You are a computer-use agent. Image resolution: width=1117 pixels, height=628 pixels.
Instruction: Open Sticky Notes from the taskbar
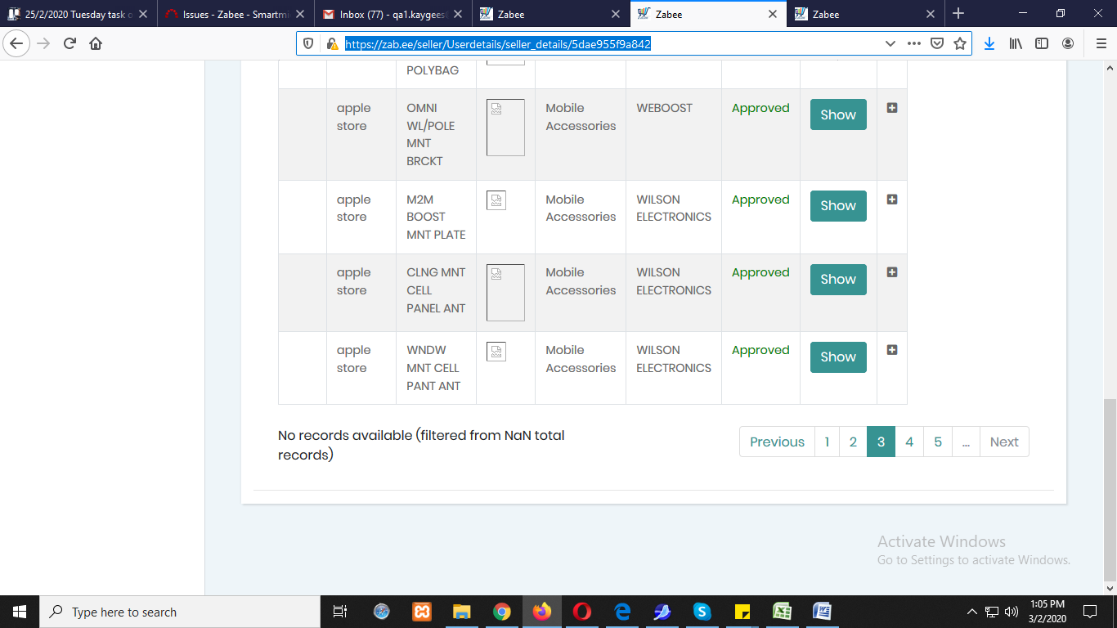[742, 612]
